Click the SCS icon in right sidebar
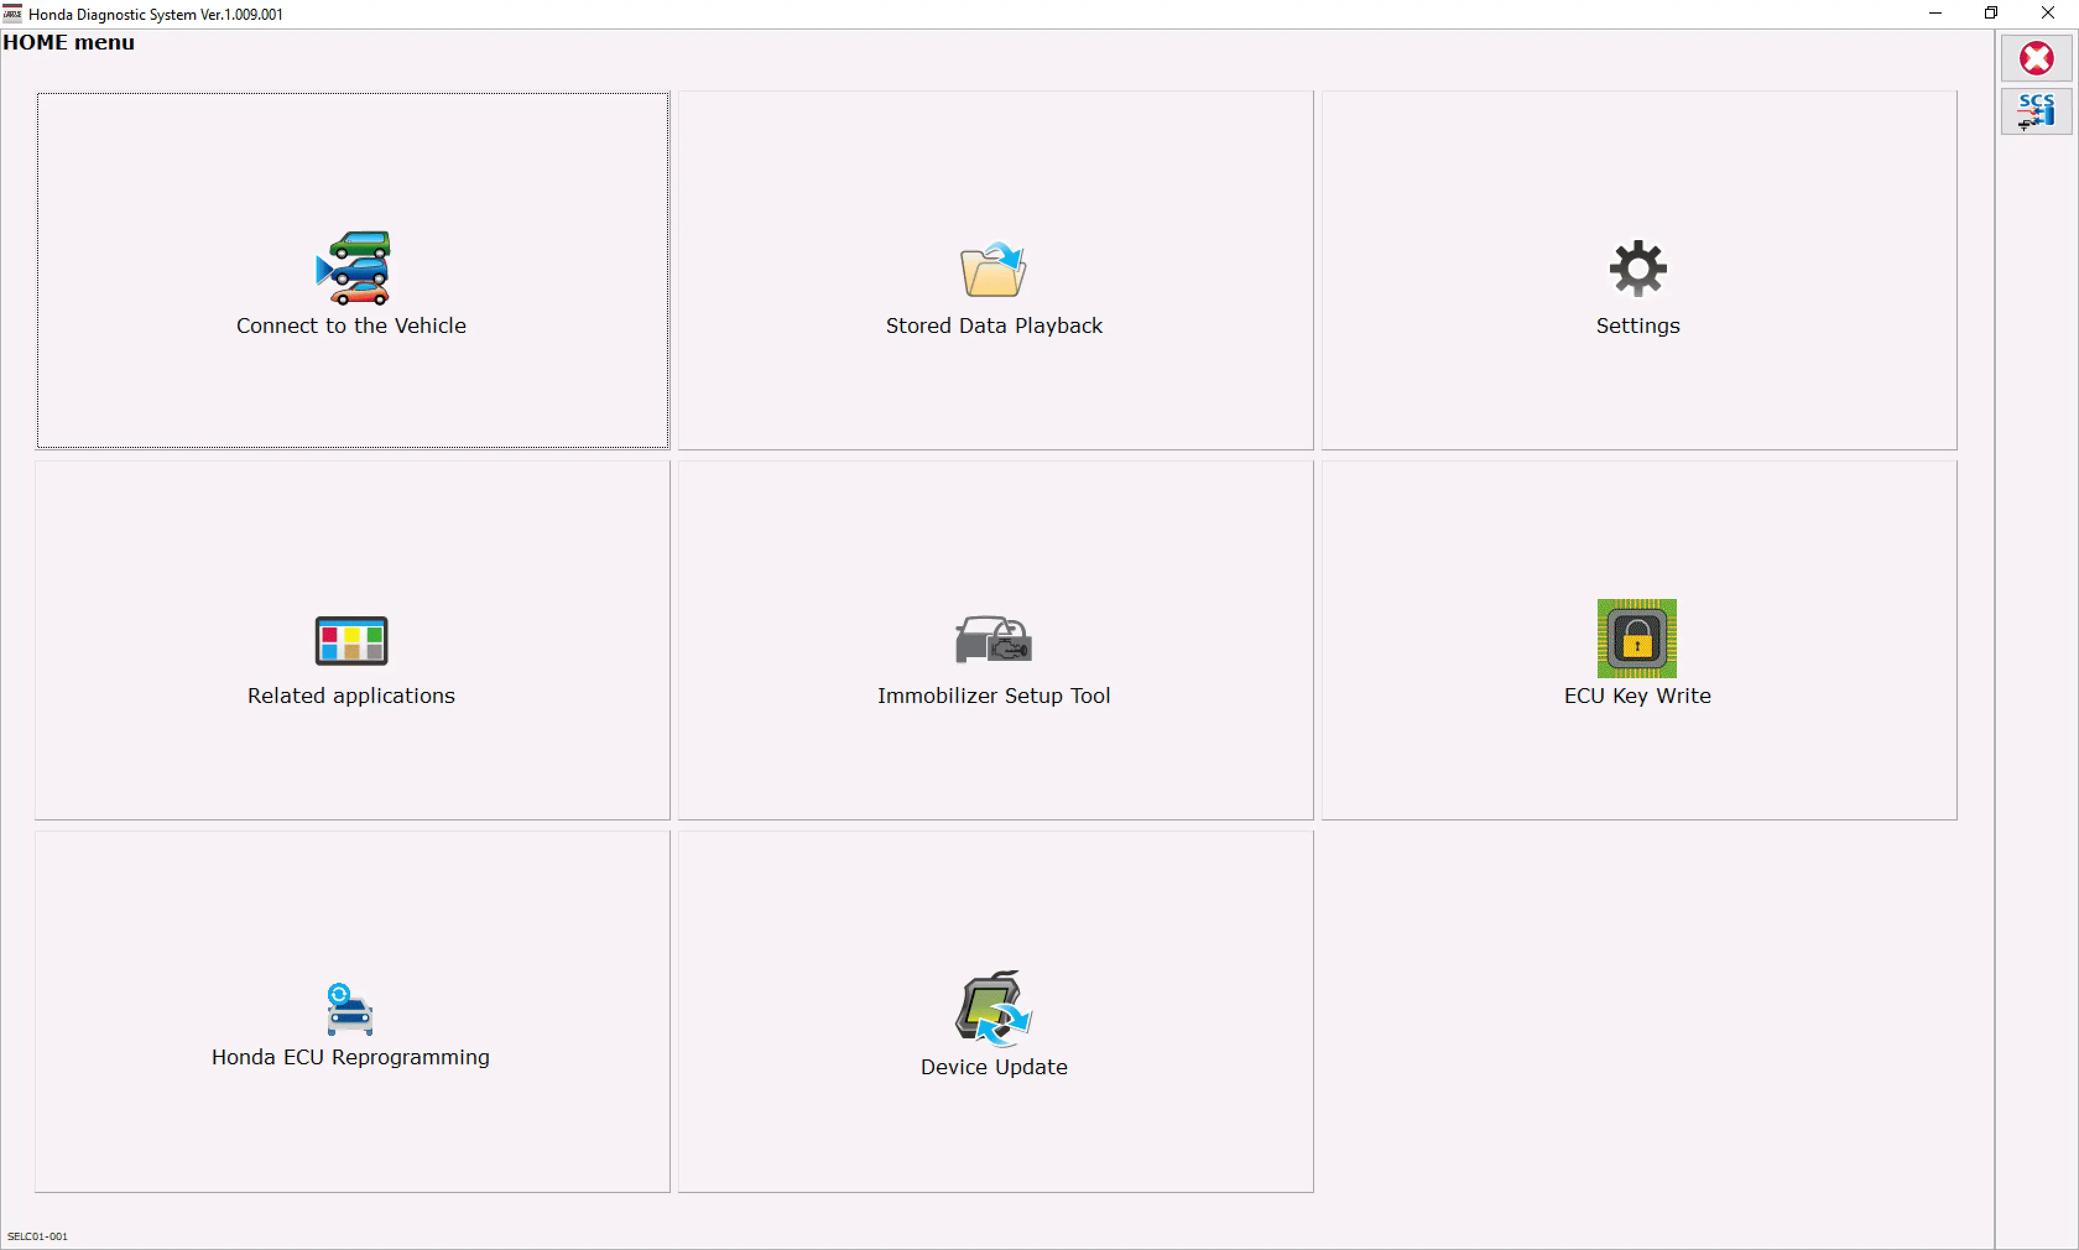The image size is (2079, 1250). [x=2035, y=111]
